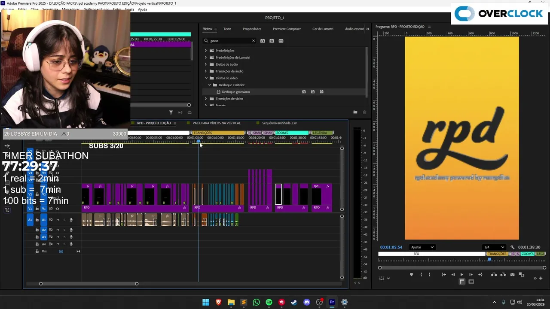Image resolution: width=550 pixels, height=309 pixels.
Task: Switch to the Propriedades tab
Action: point(252,29)
